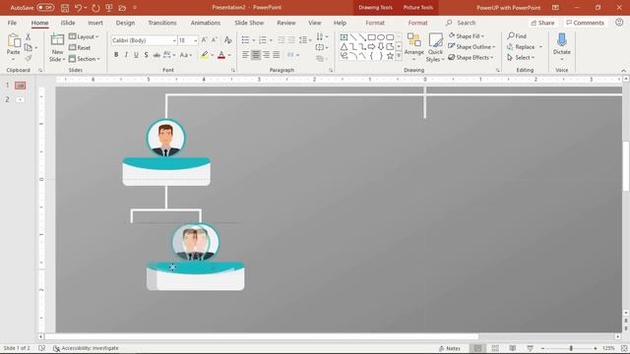Open the Arrange dropdown
This screenshot has width=630, height=354.
pos(413,47)
